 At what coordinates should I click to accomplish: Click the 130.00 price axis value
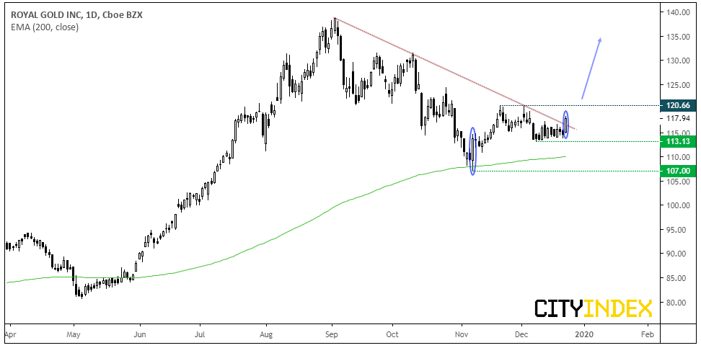coord(677,61)
